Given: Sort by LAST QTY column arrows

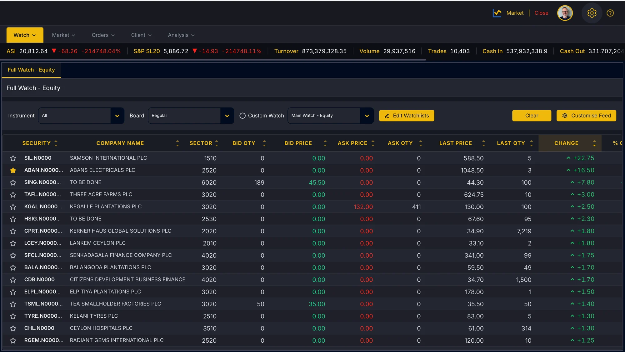Looking at the screenshot, I should coord(532,143).
